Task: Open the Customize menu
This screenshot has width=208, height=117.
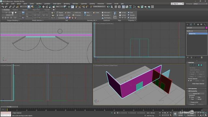Action: [x=84, y=4]
